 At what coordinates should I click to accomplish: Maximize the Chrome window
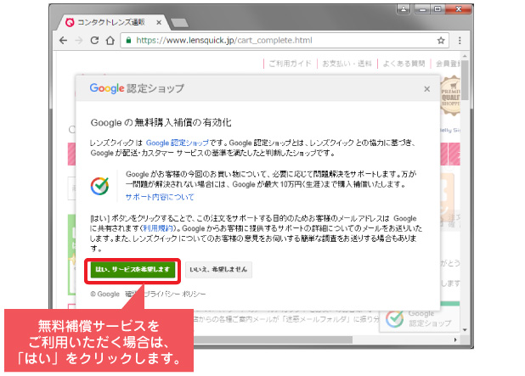437,9
